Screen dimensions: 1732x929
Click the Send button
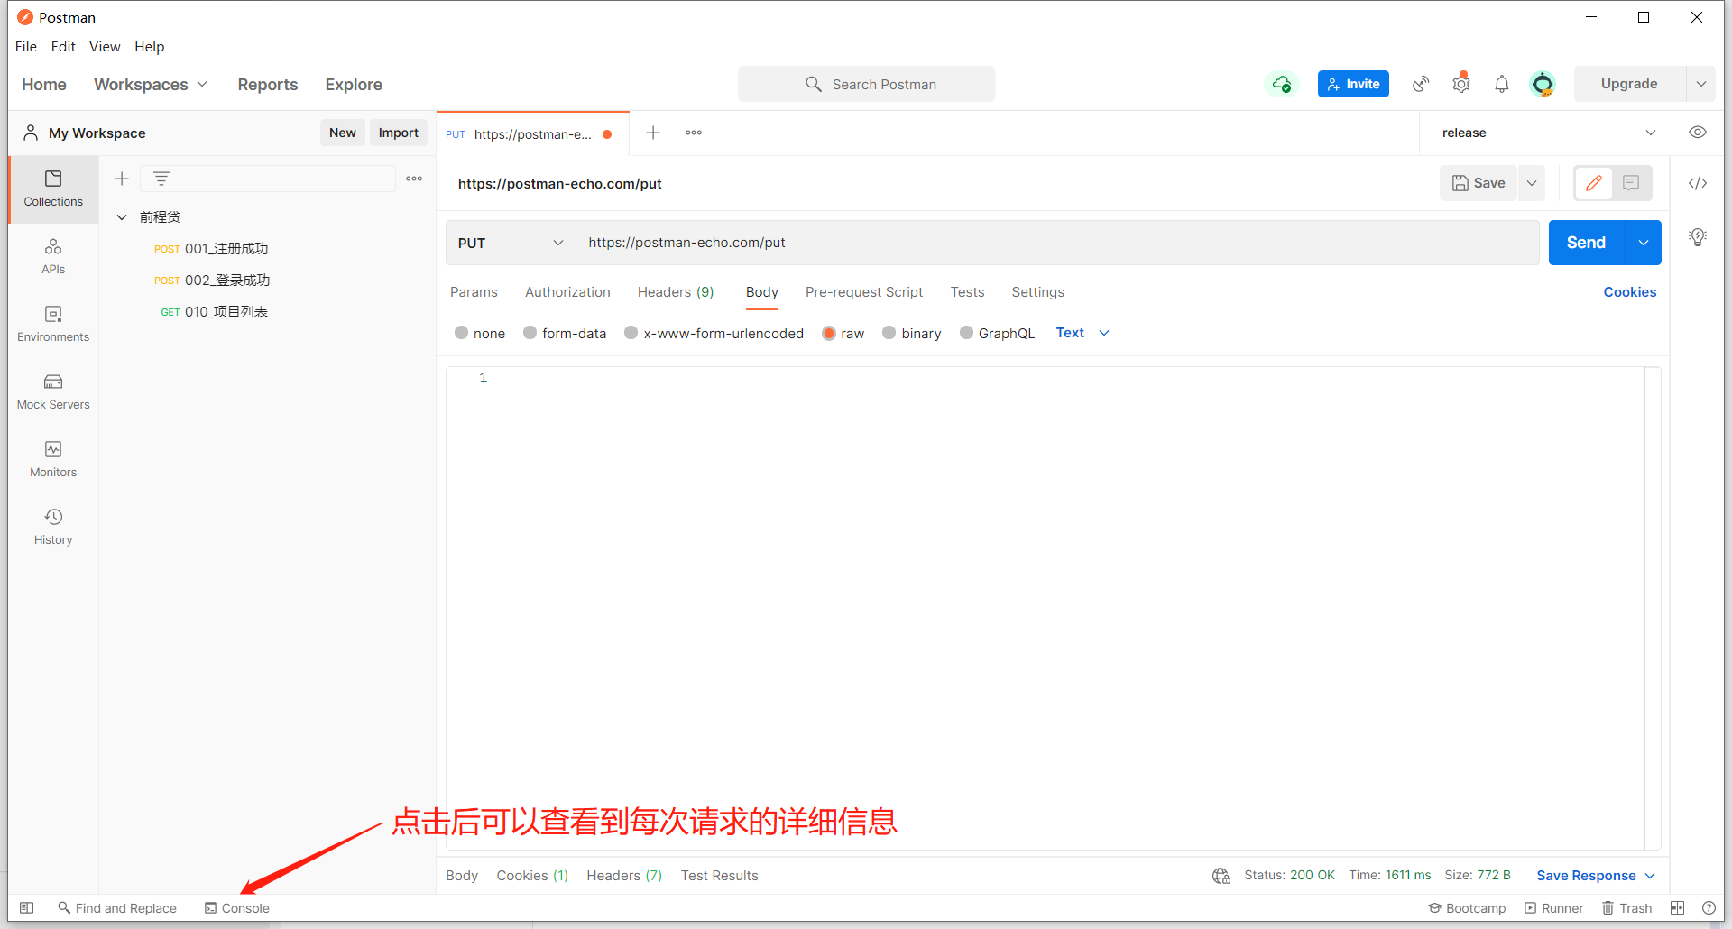click(1586, 243)
